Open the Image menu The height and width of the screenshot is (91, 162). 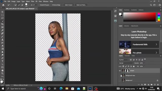[x=13, y=2]
